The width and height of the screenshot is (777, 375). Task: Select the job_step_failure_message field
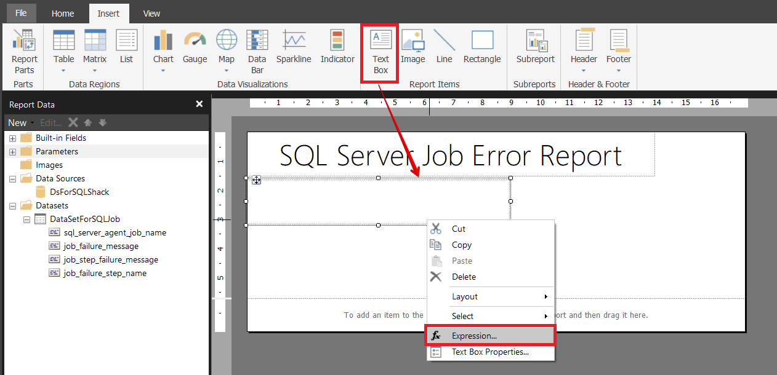[111, 260]
